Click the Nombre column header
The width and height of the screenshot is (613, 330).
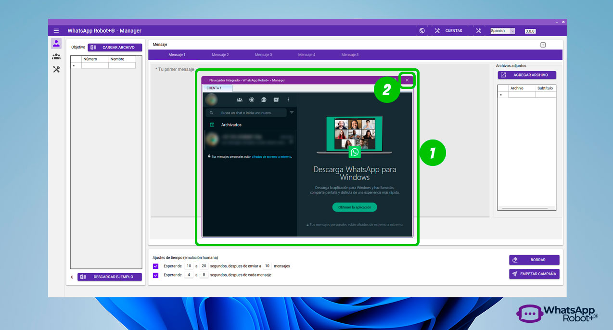(122, 59)
